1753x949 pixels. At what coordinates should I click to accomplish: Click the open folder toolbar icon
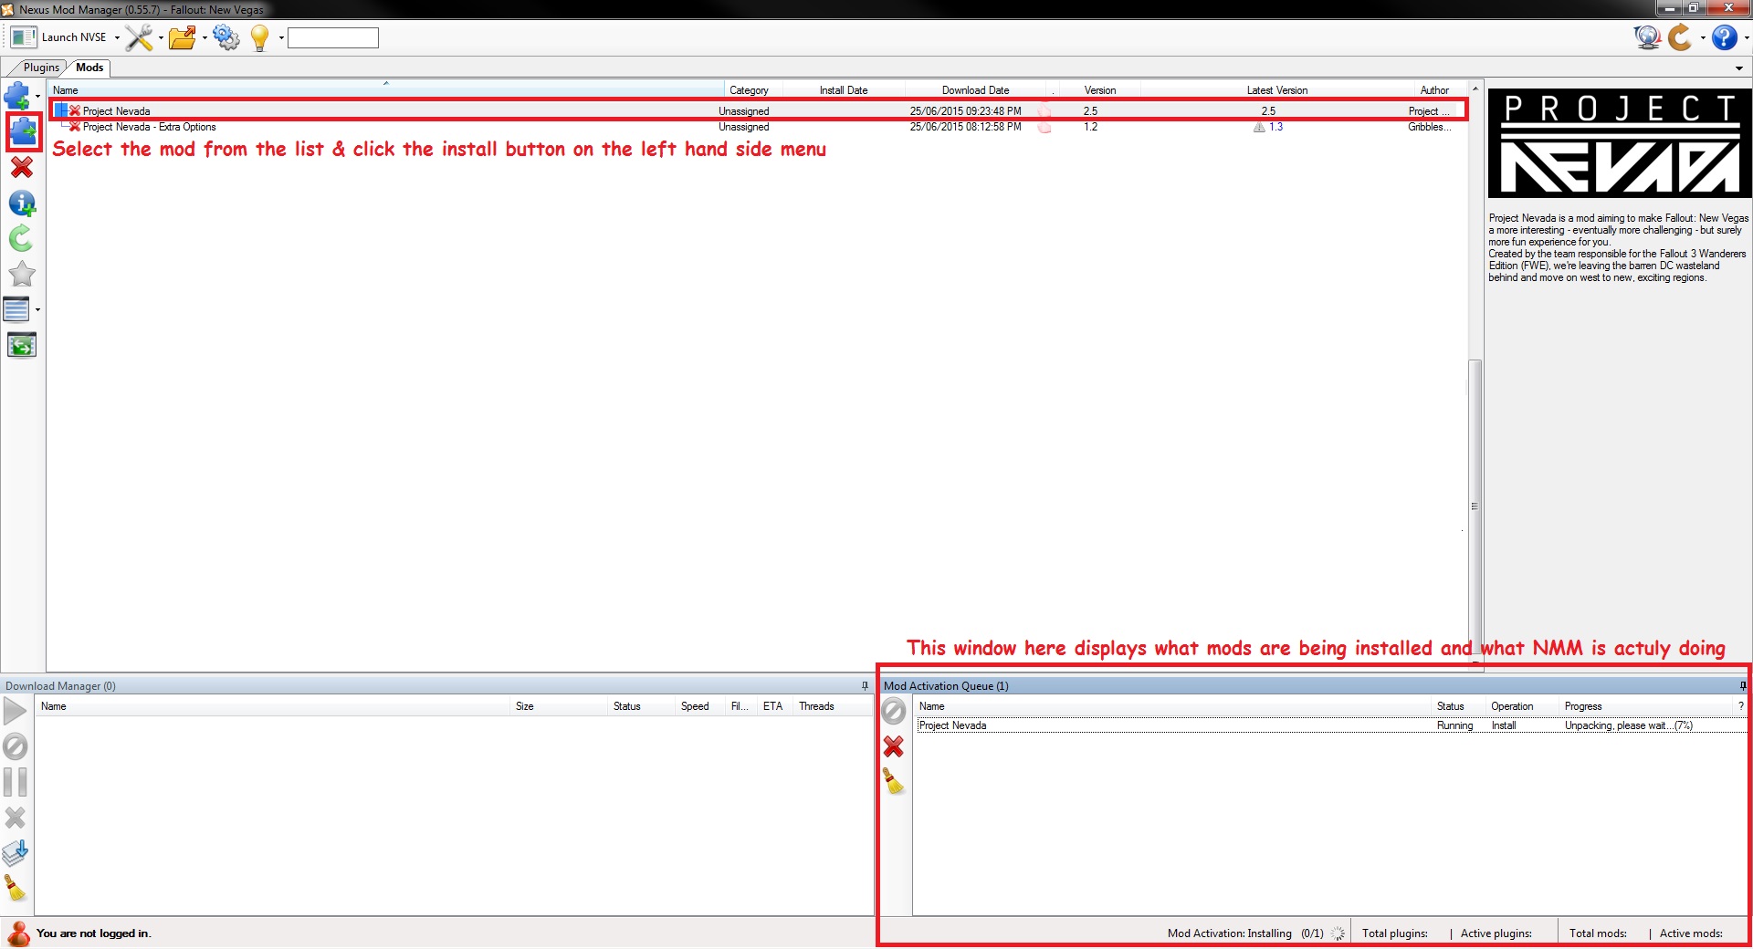point(183,37)
